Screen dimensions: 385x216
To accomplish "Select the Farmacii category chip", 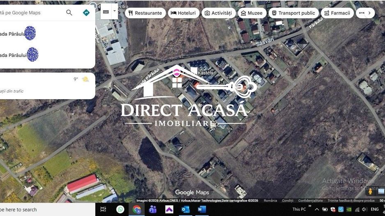I will 337,13.
